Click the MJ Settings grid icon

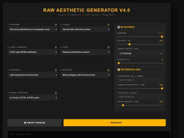(x=119, y=27)
